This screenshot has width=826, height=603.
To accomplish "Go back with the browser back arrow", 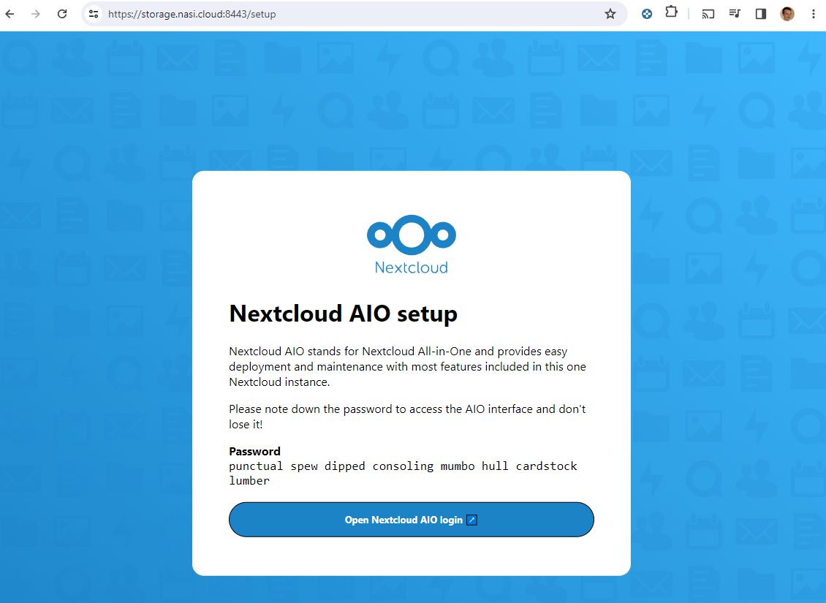I will tap(10, 14).
